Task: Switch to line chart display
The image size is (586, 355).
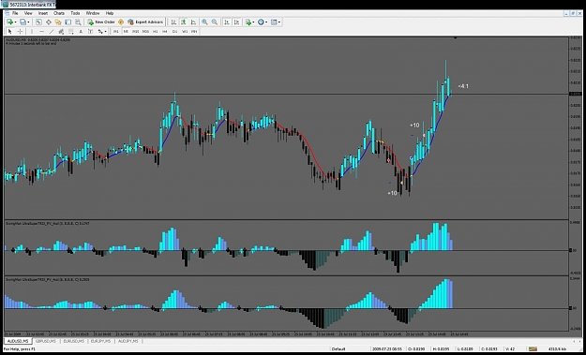Action: coord(193,22)
